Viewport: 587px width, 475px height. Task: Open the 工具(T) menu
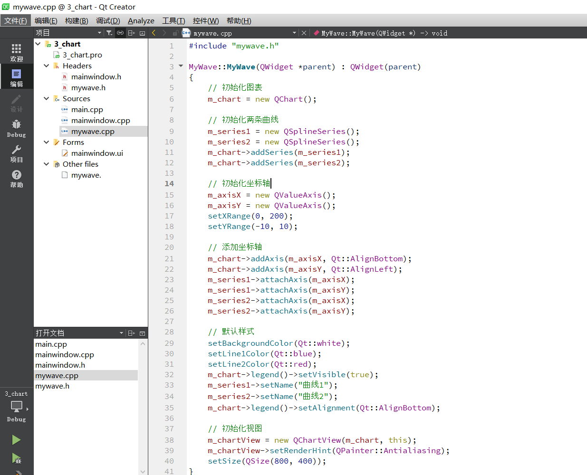pos(173,20)
